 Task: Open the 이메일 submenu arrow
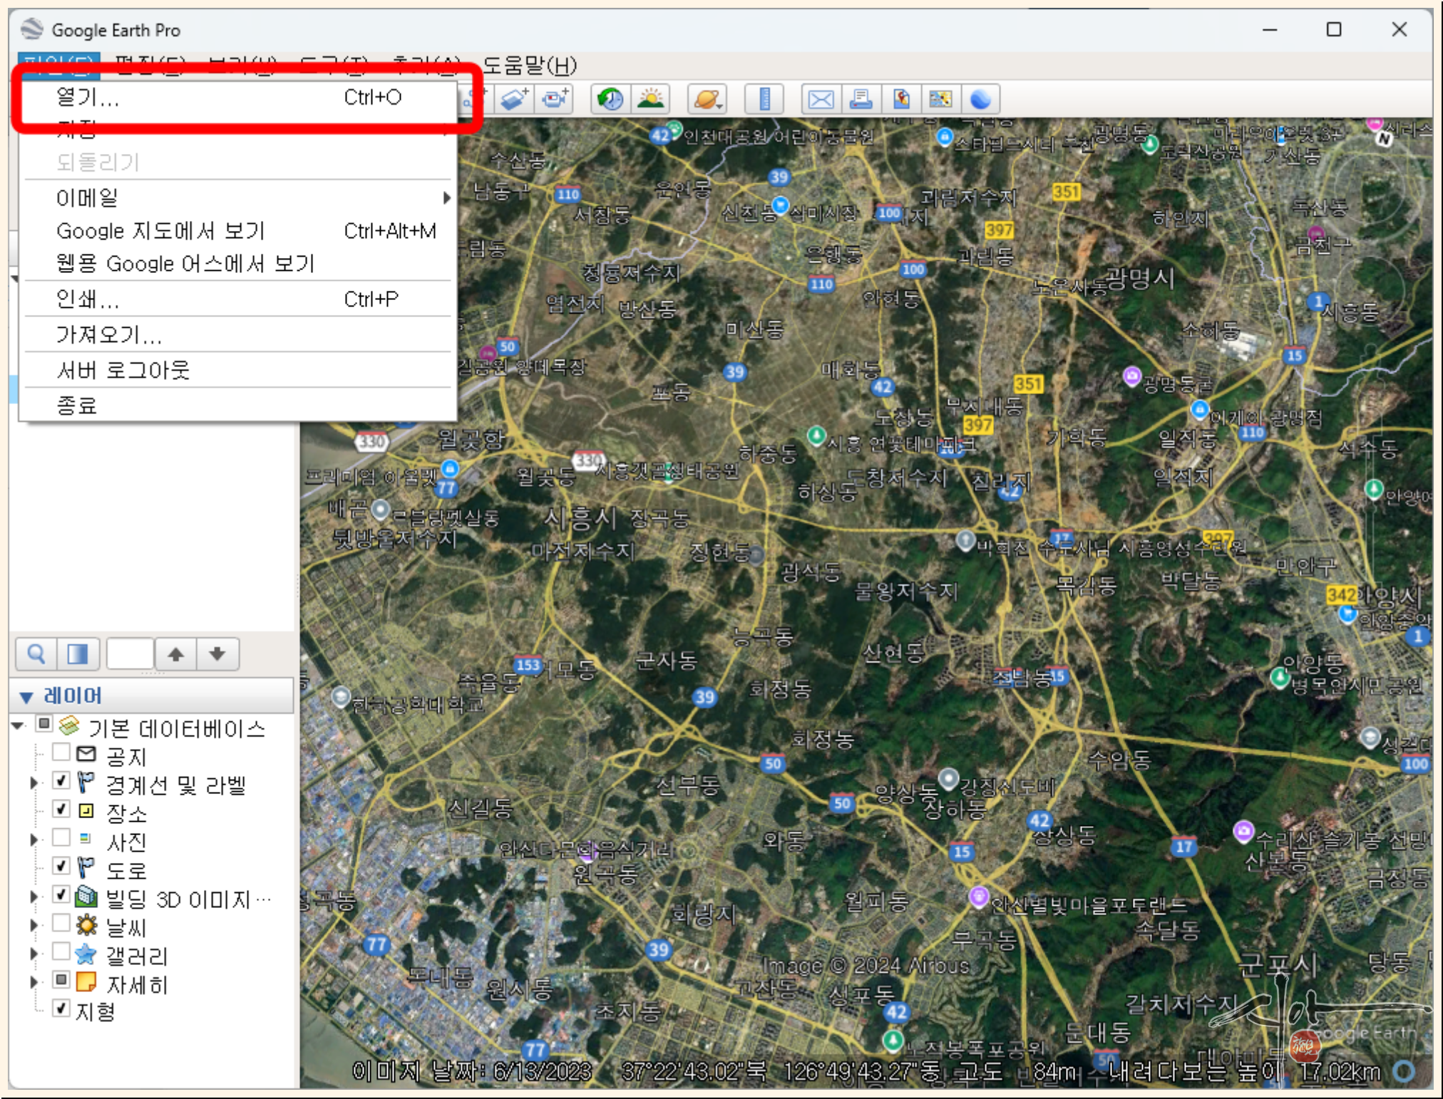pos(447,198)
